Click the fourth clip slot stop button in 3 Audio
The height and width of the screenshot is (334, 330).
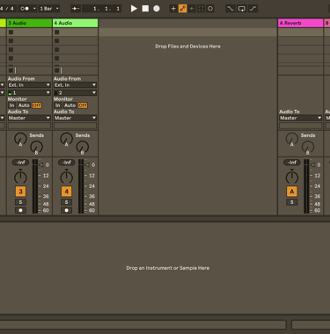click(11, 58)
